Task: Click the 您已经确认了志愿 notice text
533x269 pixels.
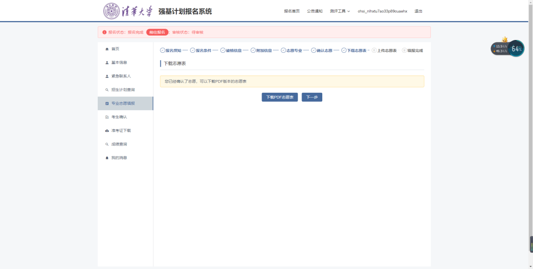Action: point(206,81)
